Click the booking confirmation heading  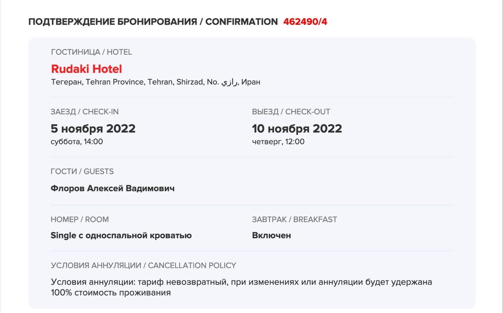152,21
